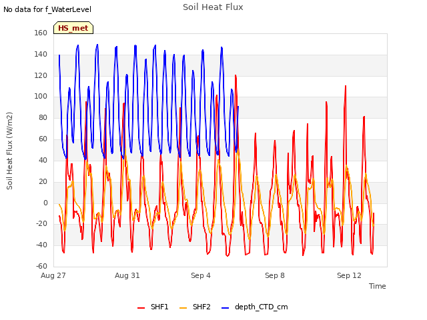Click the Sep 8 x-axis tick label
427x320 pixels.
point(275,275)
